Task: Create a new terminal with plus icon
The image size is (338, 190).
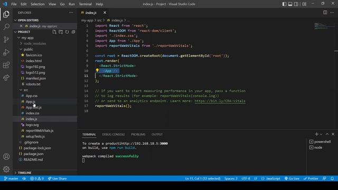Action: 316,134
